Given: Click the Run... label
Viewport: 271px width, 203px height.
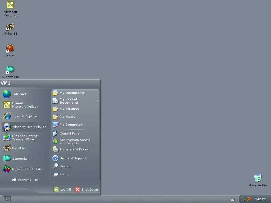Looking at the screenshot, I should 64,174.
